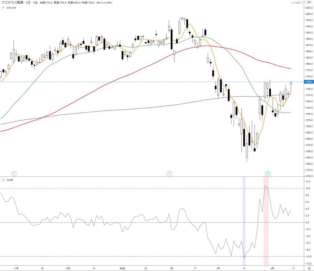
Task: Open chart settings gear icon
Action: coord(309,268)
